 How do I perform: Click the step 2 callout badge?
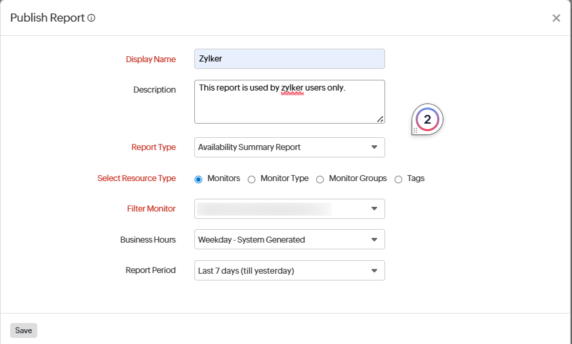pyautogui.click(x=427, y=120)
